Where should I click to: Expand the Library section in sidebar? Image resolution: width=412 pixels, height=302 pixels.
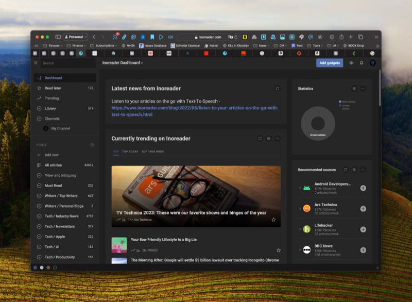39,109
